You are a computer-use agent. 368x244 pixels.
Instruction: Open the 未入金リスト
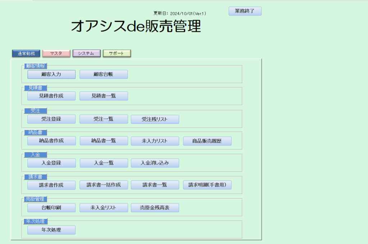[103, 208]
